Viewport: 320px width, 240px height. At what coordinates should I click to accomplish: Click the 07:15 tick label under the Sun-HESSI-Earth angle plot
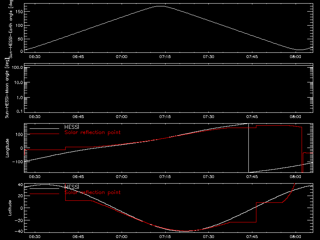tap(165, 57)
